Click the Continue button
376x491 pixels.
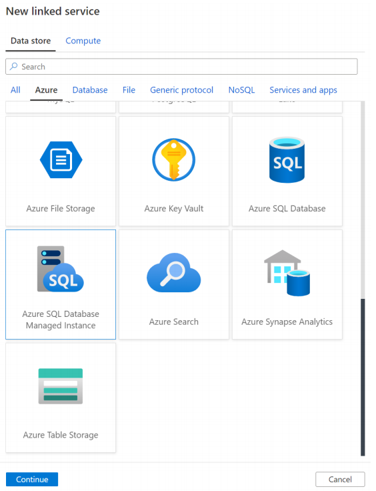32,479
